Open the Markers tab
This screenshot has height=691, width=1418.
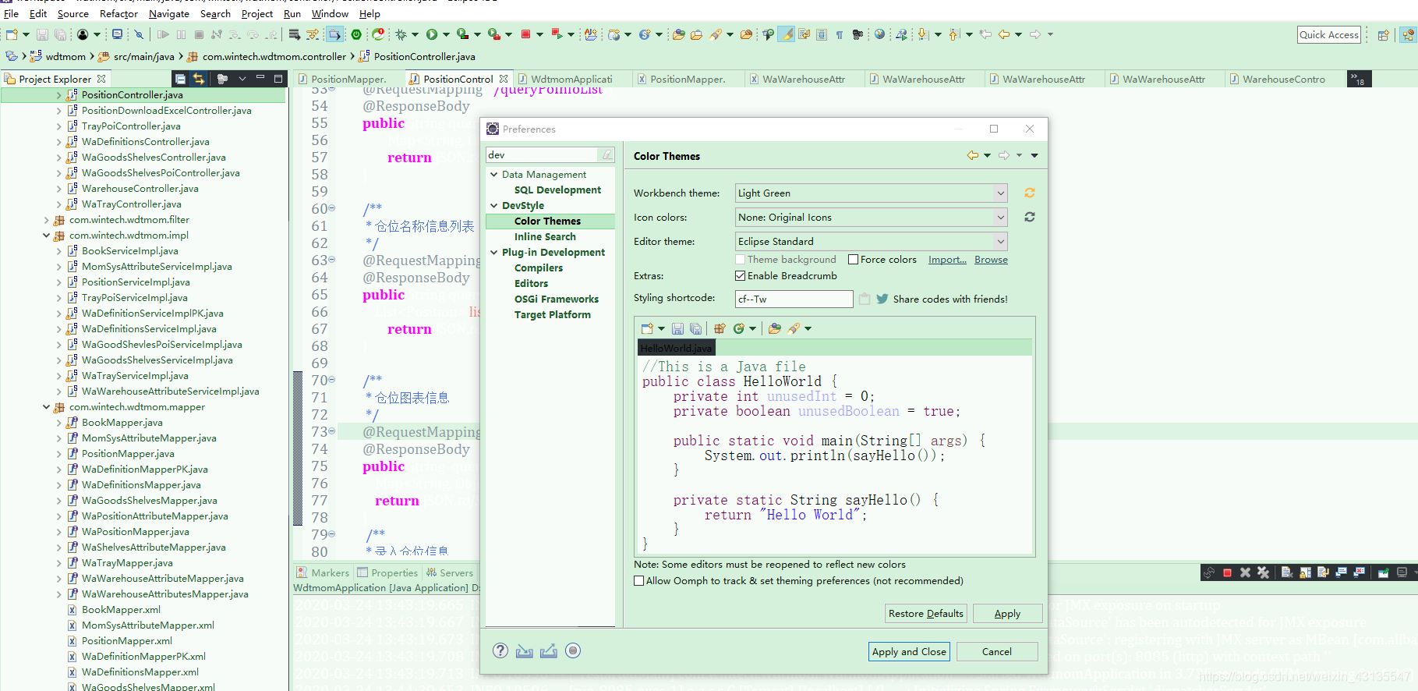tap(323, 572)
